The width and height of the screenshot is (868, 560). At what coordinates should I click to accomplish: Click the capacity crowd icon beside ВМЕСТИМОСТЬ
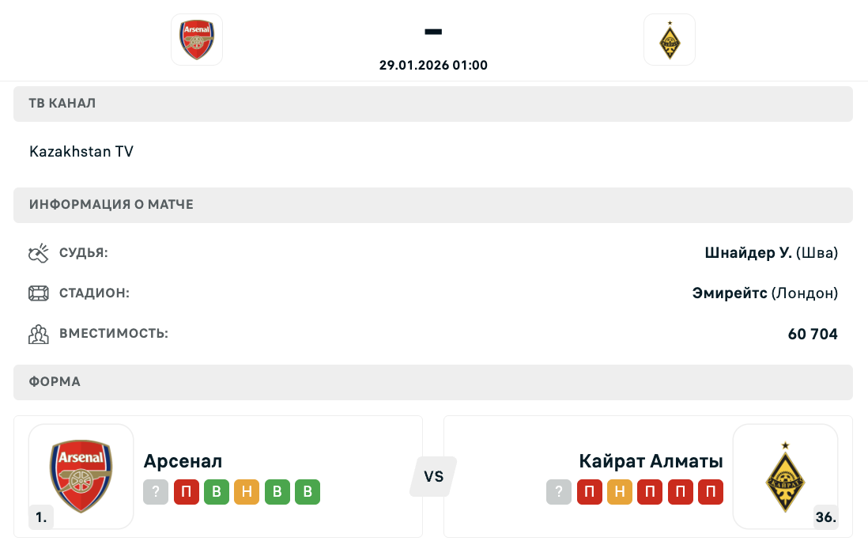pyautogui.click(x=39, y=334)
